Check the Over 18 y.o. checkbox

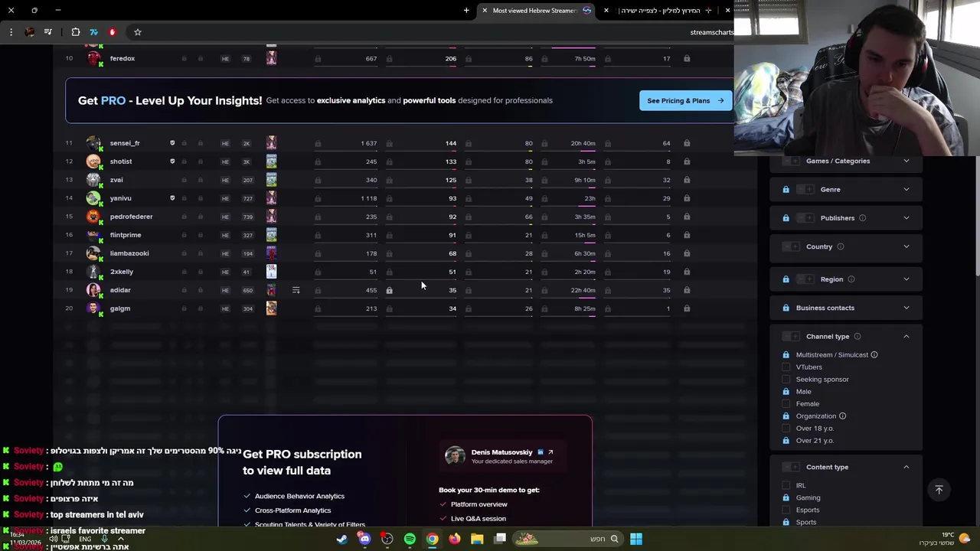(786, 429)
